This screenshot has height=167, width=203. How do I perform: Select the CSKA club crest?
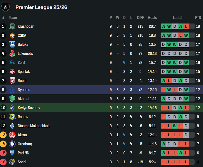(x=12, y=35)
